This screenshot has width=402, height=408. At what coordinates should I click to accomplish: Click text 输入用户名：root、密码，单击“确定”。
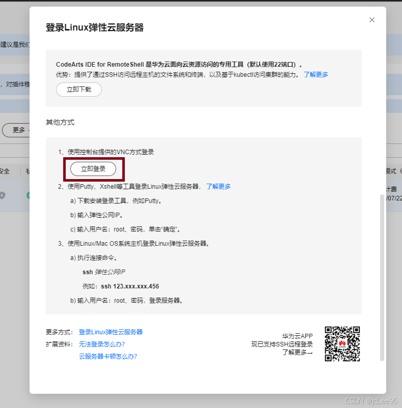click(x=129, y=229)
